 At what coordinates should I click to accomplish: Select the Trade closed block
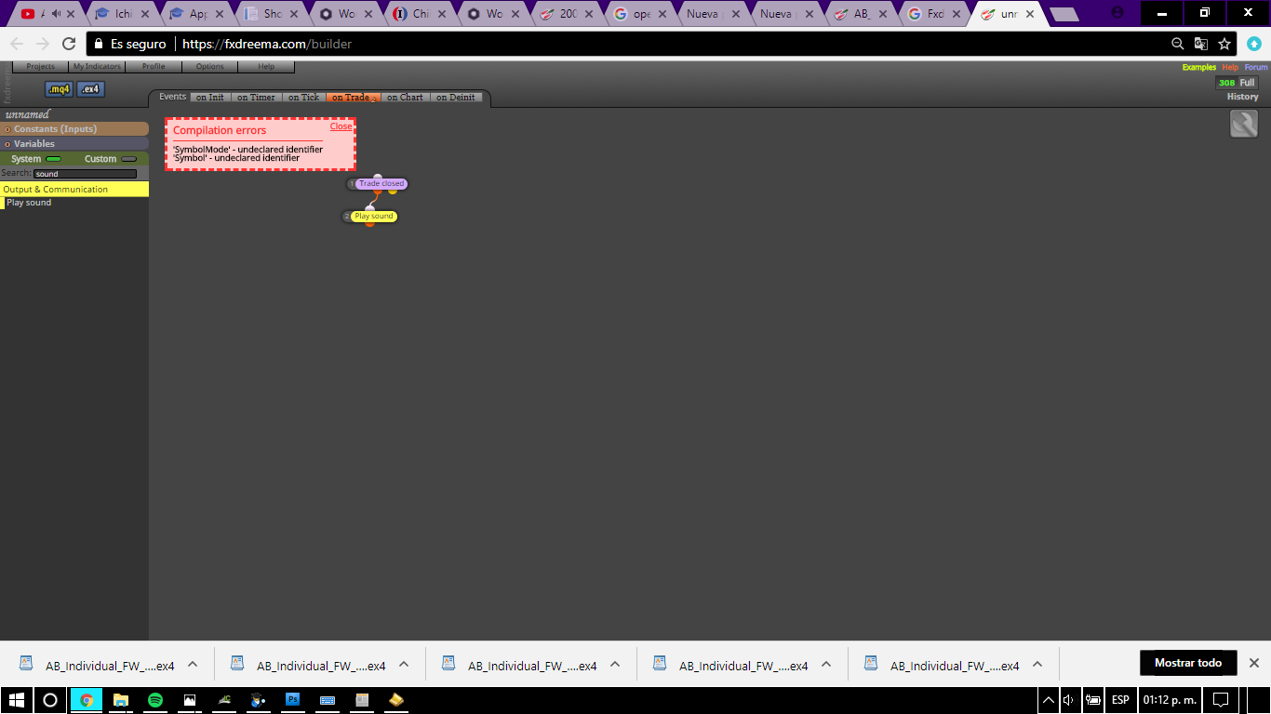coord(381,184)
